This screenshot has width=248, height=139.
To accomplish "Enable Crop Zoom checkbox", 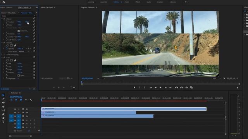I will [x=19, y=76].
